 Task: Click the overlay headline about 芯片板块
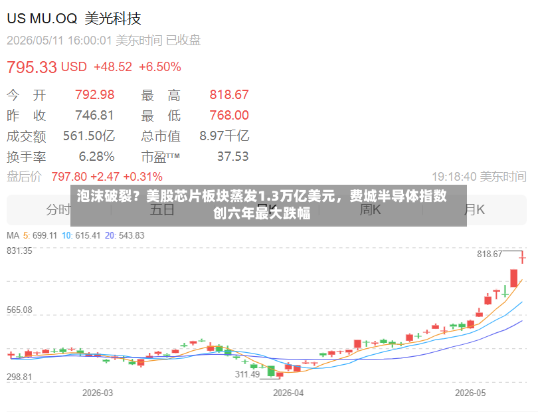pyautogui.click(x=262, y=205)
